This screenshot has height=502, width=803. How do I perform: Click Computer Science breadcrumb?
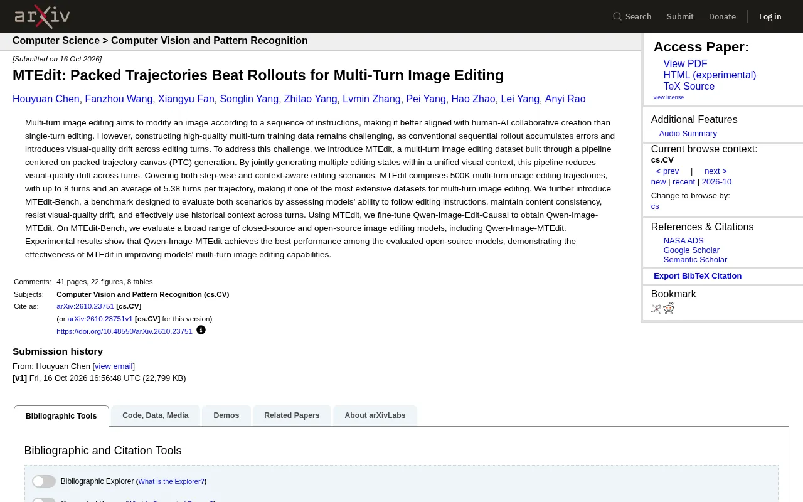point(56,41)
